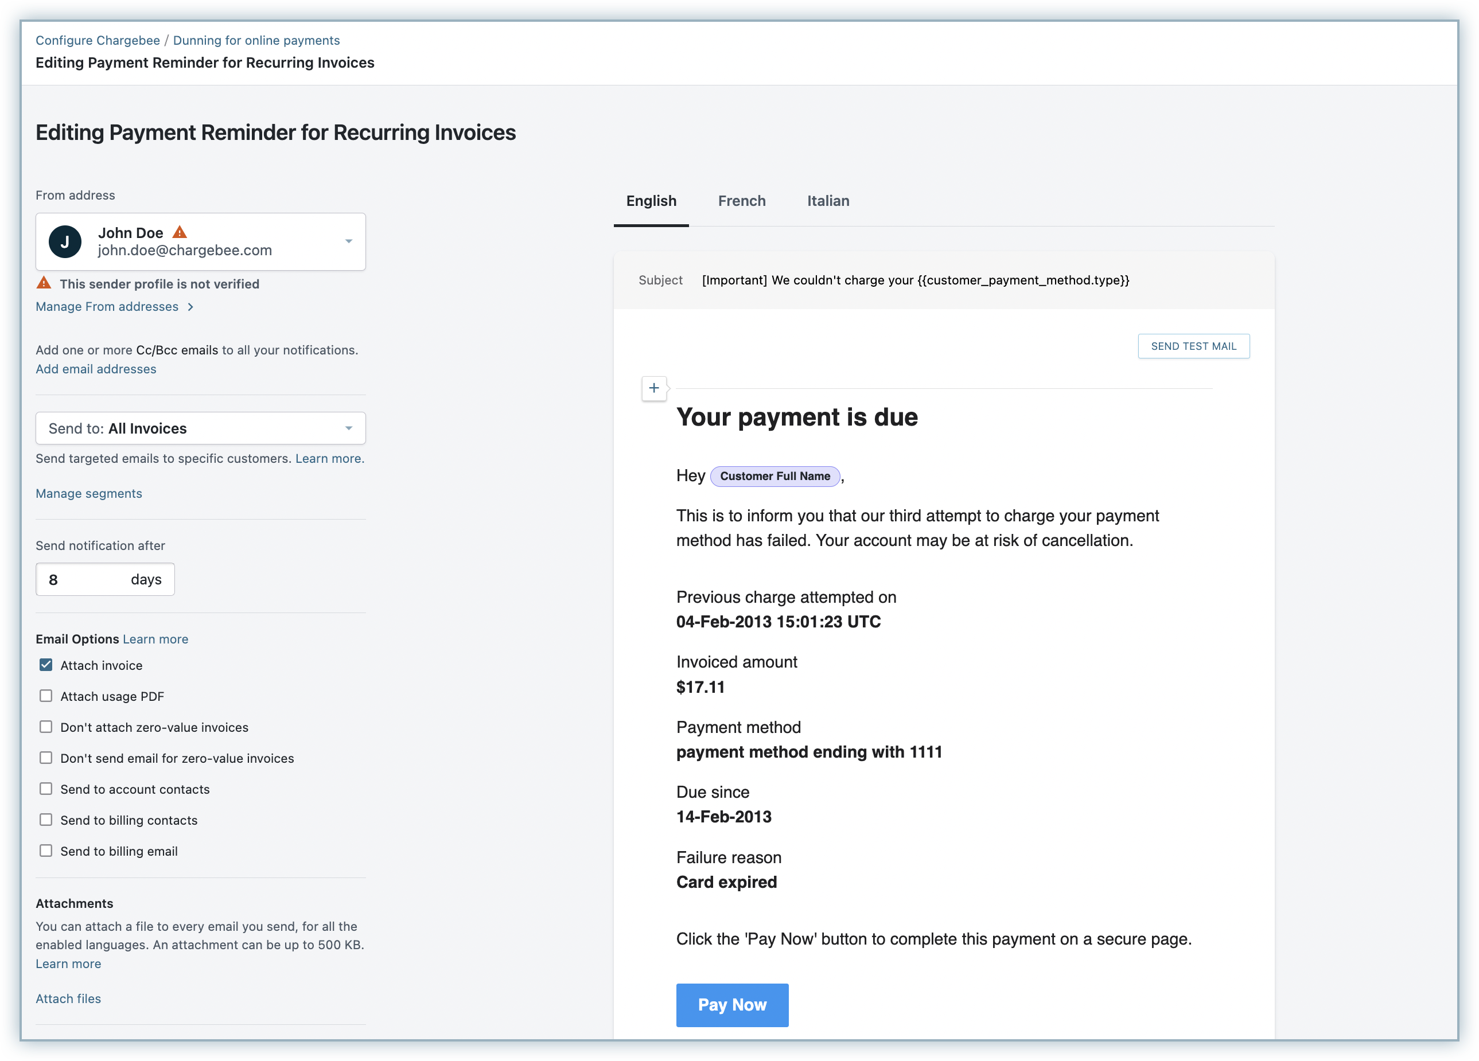1479x1061 pixels.
Task: Click the blue Pay Now button
Action: coord(731,1004)
